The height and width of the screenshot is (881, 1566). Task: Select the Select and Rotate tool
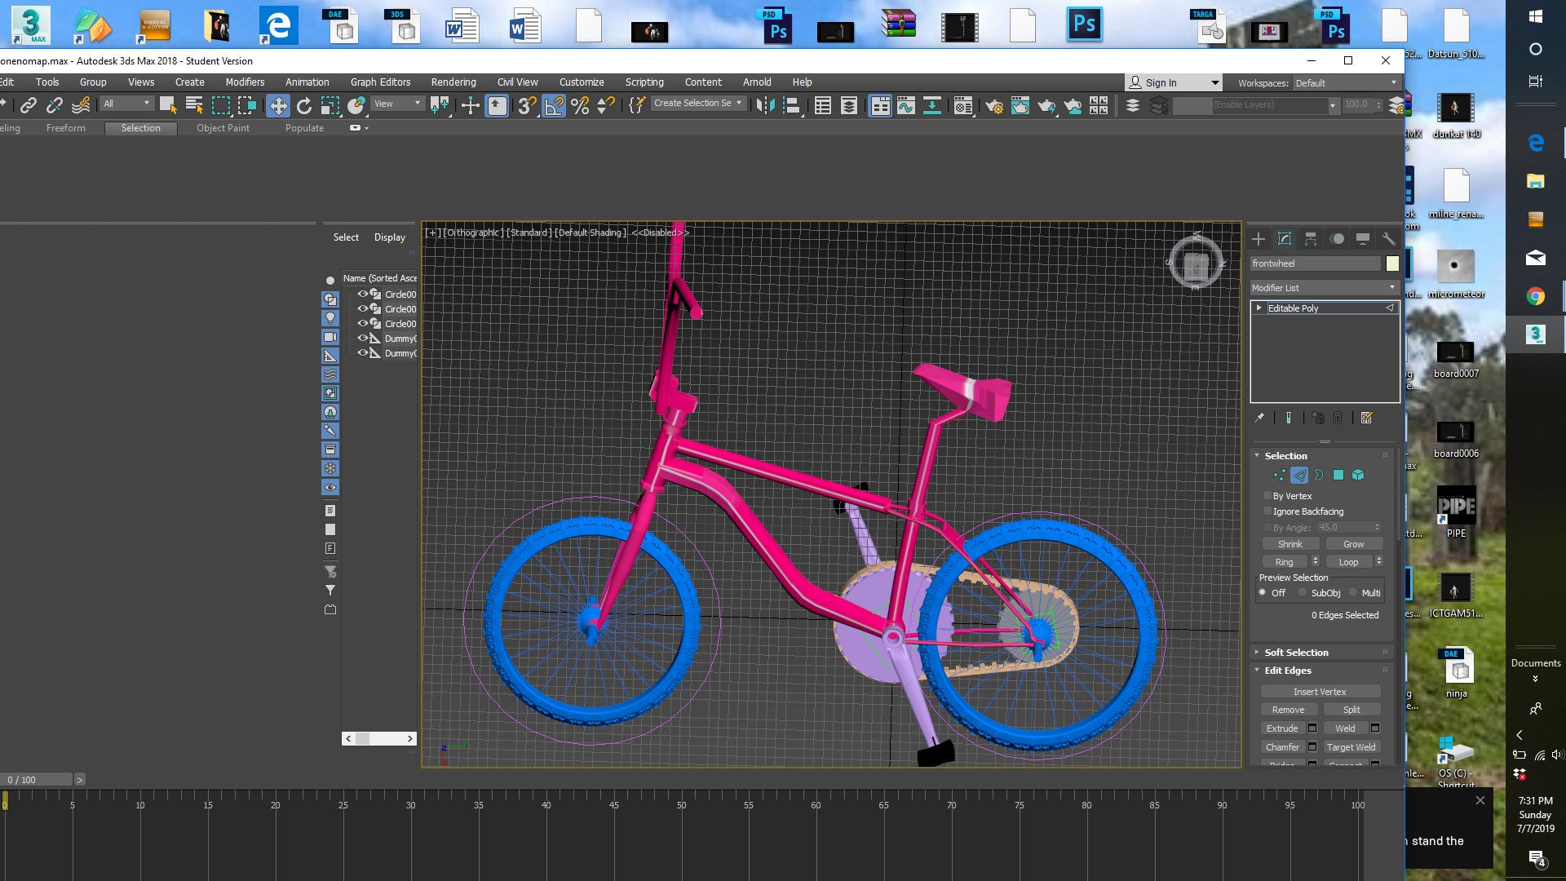tap(304, 105)
